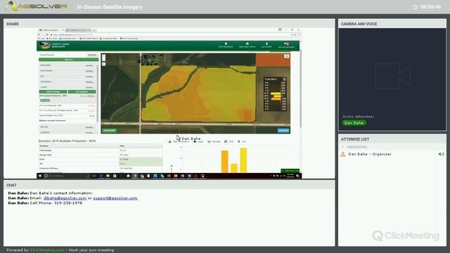Open the options dropdown on the fifth gray list row

click(x=89, y=87)
